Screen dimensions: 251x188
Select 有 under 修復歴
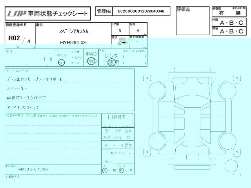(x=221, y=13)
